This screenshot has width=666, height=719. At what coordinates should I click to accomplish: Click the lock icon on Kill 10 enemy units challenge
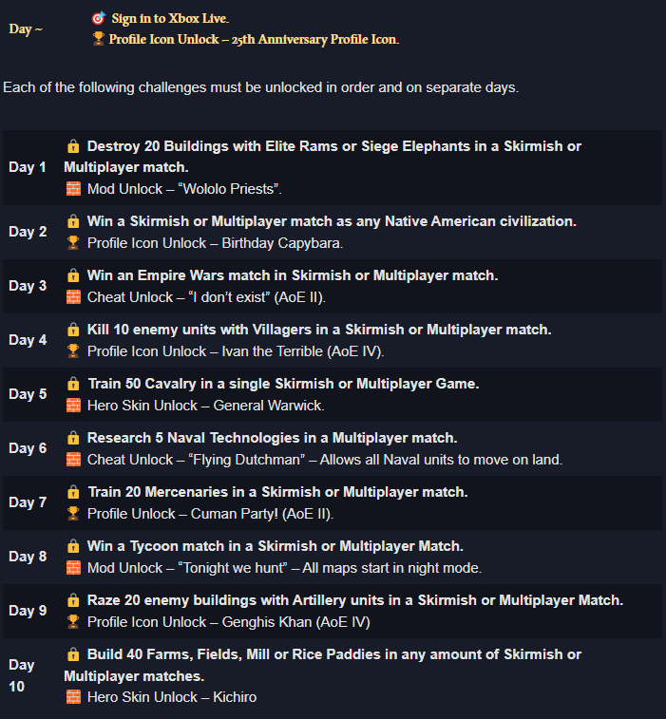[73, 330]
